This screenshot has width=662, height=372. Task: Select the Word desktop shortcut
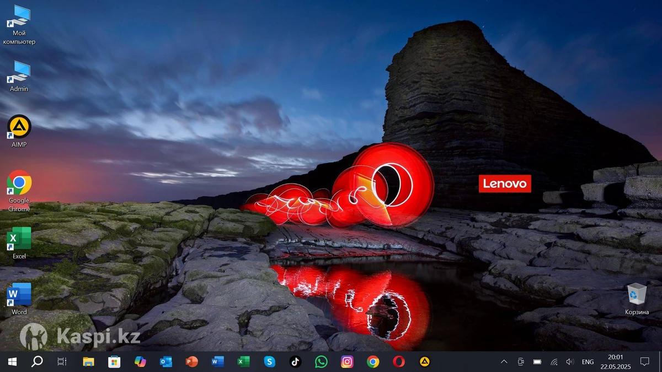pos(19,299)
